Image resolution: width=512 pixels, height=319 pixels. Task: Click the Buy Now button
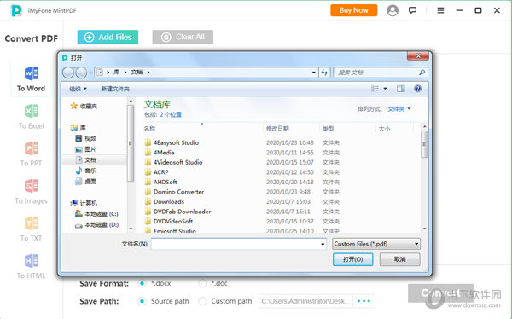(x=353, y=10)
